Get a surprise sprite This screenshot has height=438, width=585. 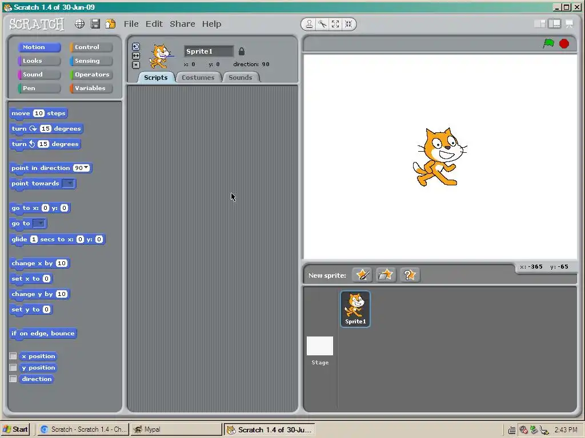click(410, 275)
